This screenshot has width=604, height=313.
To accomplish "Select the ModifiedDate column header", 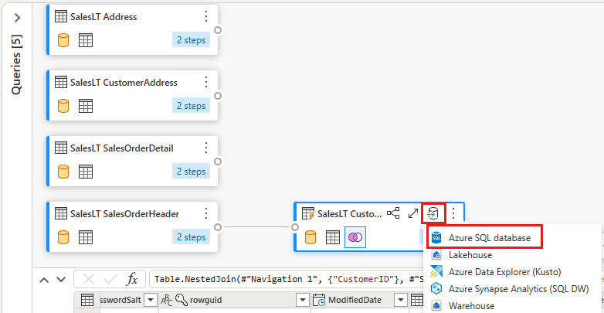I will (360, 300).
